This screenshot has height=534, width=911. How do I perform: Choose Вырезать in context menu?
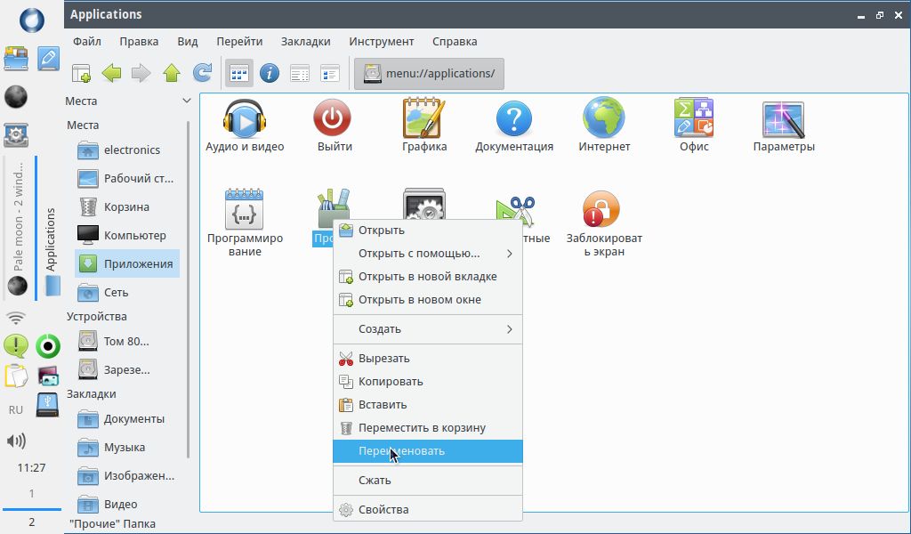click(x=428, y=359)
